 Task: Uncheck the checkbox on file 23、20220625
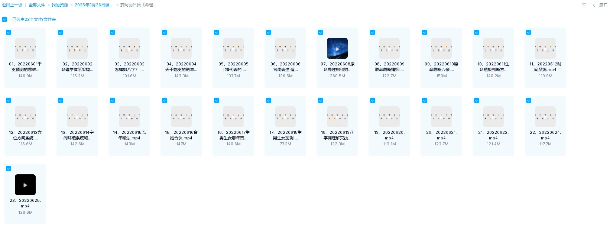(9, 168)
